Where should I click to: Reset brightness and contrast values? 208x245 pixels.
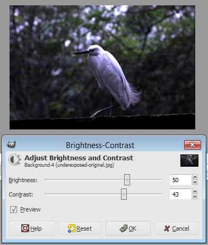[80, 228]
